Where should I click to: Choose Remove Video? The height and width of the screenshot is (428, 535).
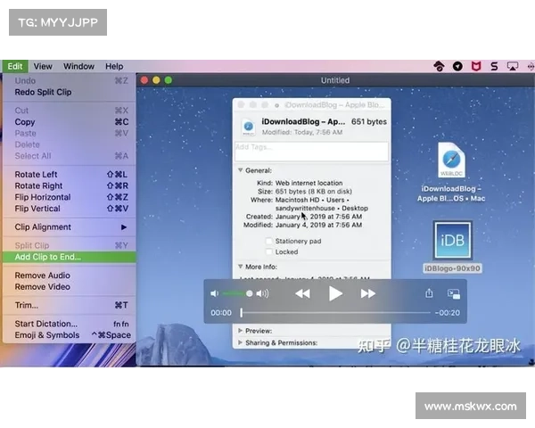(x=70, y=287)
